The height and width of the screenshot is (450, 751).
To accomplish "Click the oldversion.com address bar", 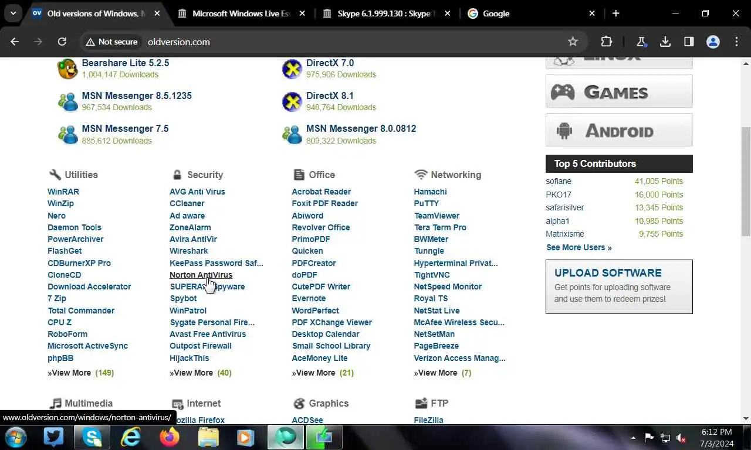I will point(334,42).
